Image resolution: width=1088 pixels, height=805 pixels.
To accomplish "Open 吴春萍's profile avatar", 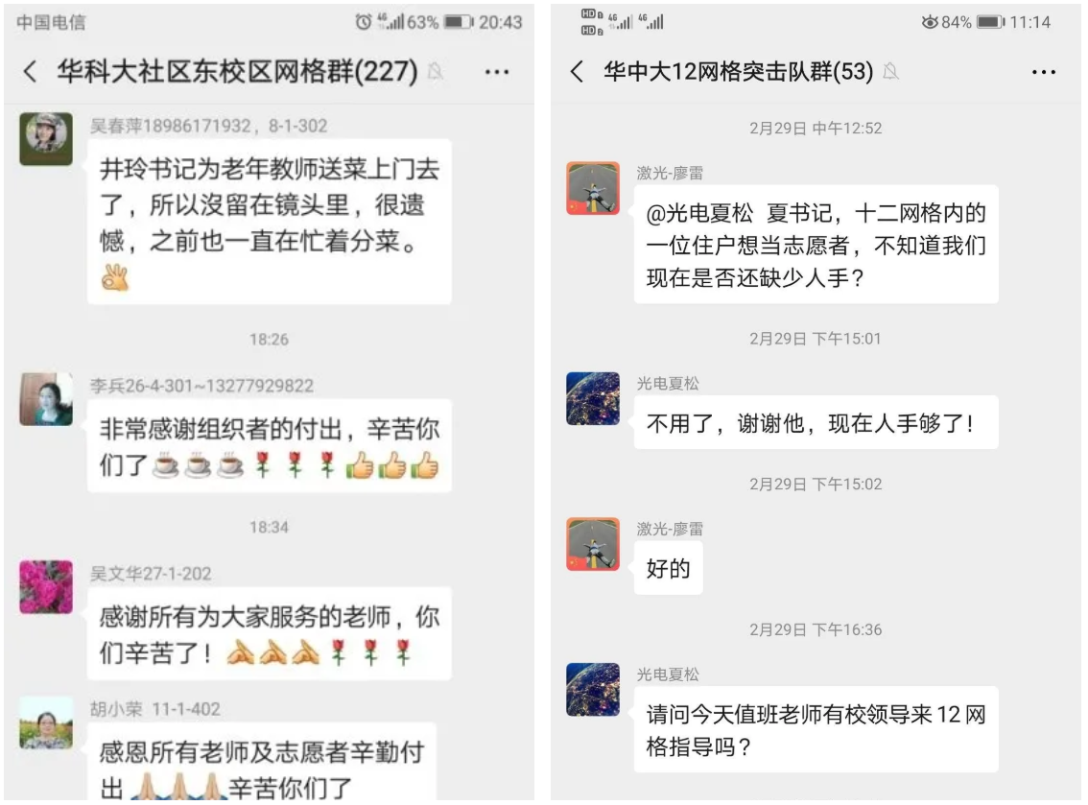I will click(46, 139).
